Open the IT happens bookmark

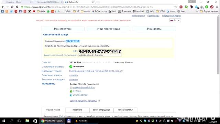point(124,11)
